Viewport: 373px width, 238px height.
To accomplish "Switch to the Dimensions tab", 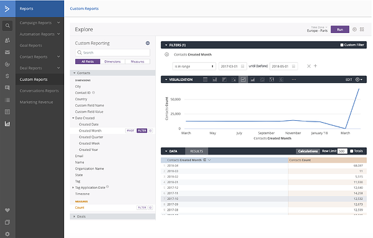I will tap(113, 62).
